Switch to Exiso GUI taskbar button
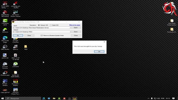Screen dimensions: 178x100 click(75, 98)
